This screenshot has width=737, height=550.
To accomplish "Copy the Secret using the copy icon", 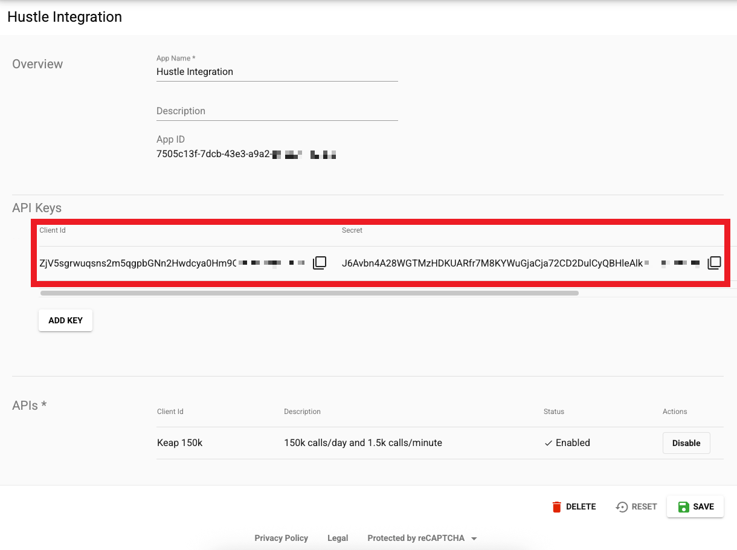I will pyautogui.click(x=714, y=262).
